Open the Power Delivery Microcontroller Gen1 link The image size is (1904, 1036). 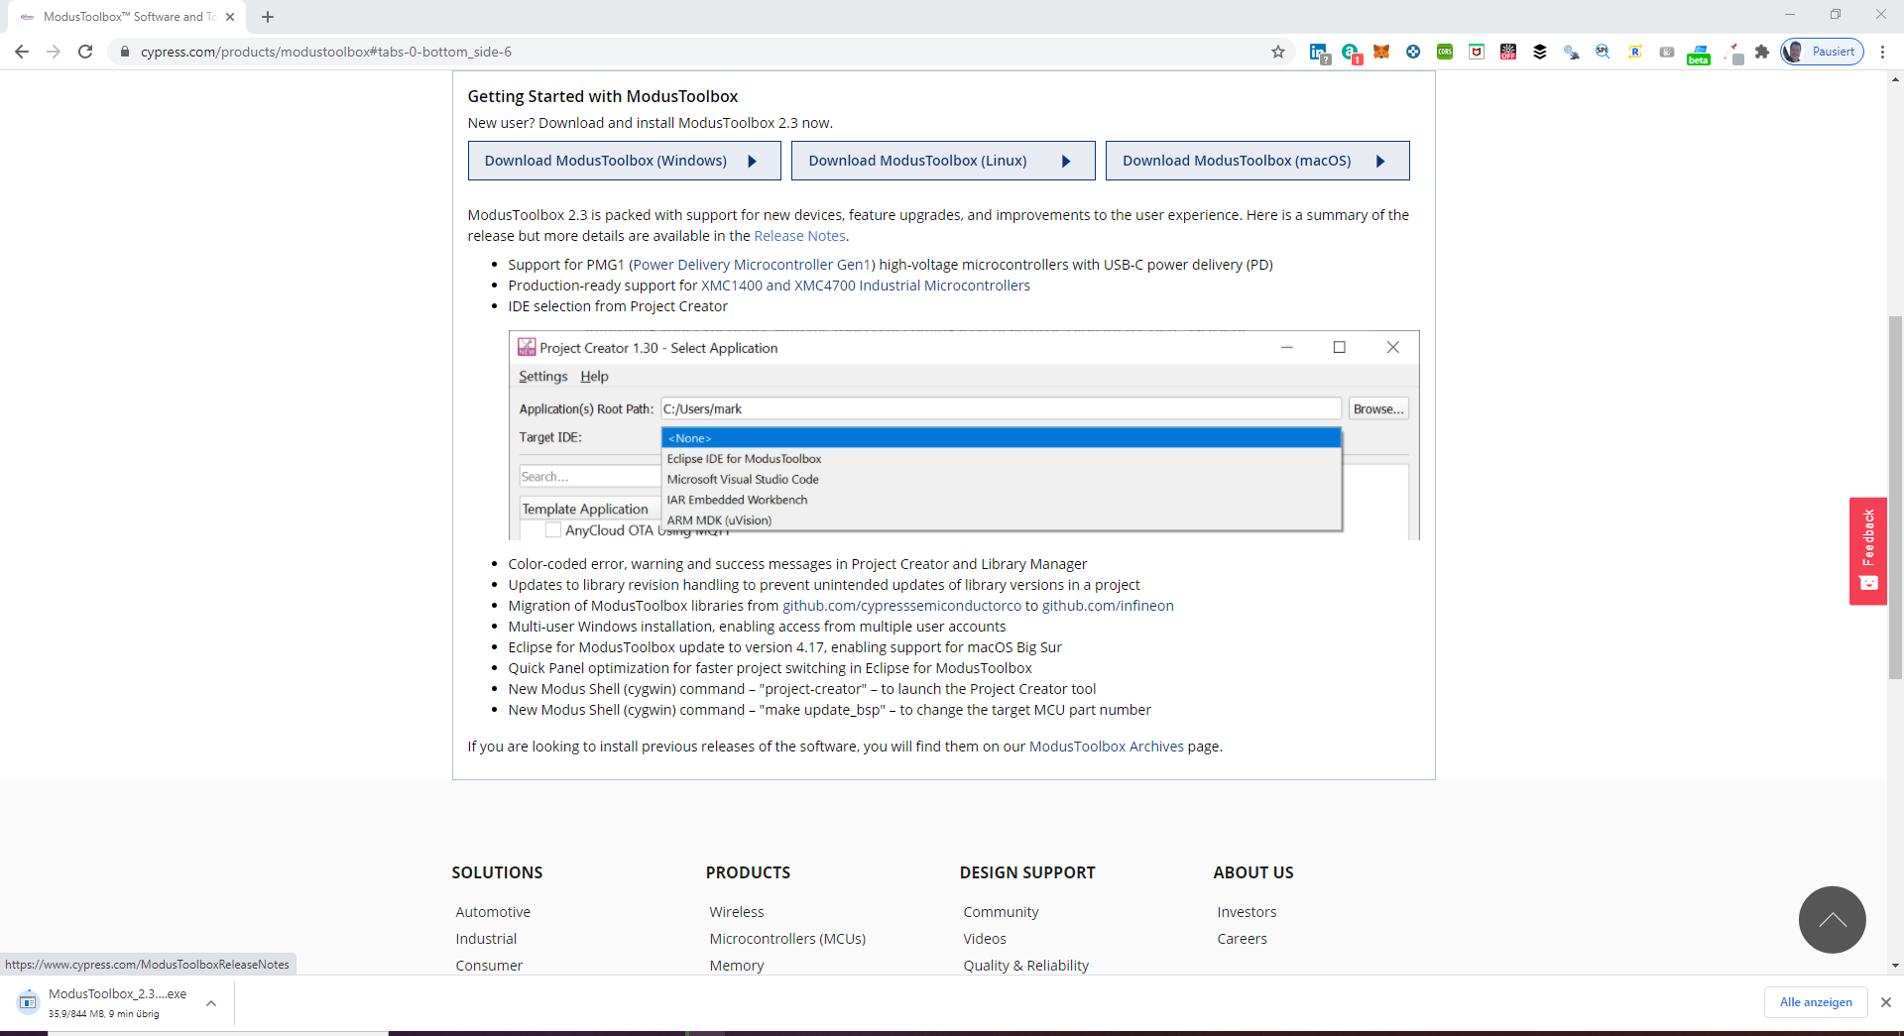tap(752, 265)
